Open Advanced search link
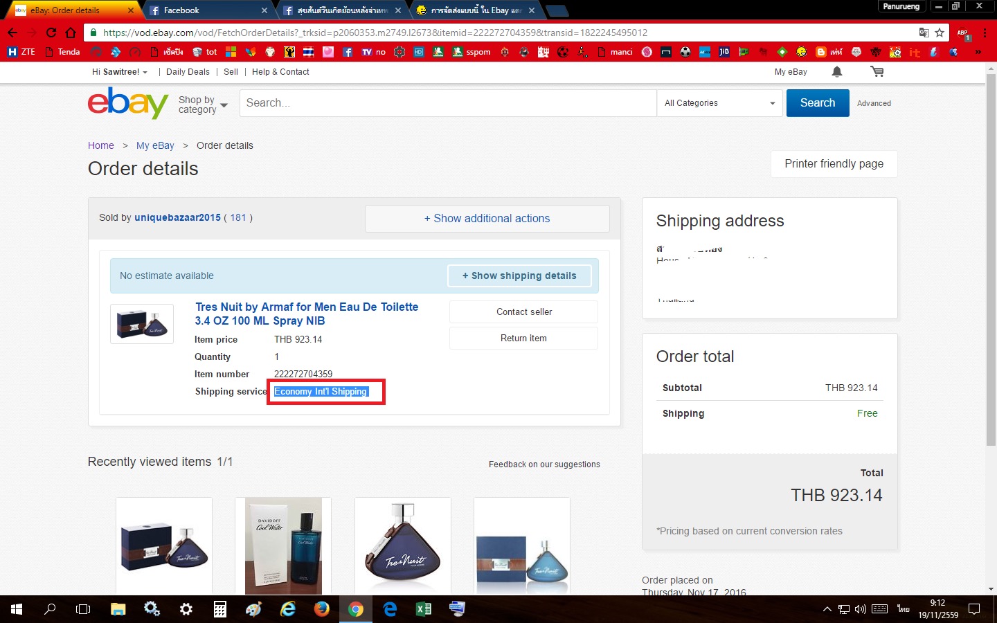 (x=874, y=103)
